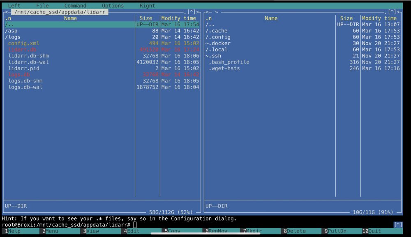Open the Command menu
Image resolution: width=411 pixels, height=237 pixels.
[75, 6]
